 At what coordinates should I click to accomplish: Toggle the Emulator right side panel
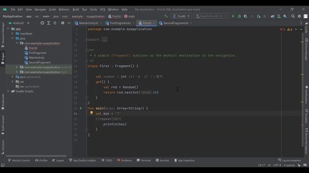coord(307,116)
